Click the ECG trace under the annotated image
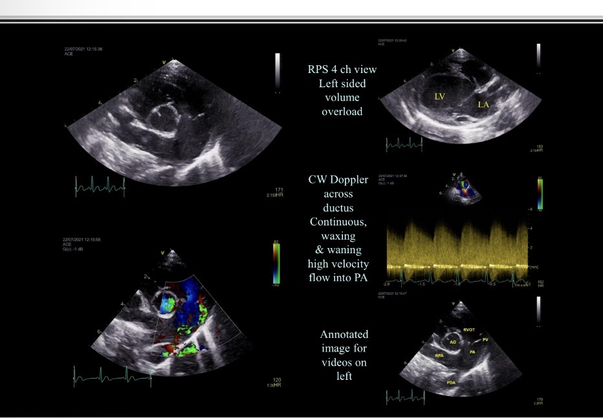This screenshot has width=603, height=418. [405, 397]
